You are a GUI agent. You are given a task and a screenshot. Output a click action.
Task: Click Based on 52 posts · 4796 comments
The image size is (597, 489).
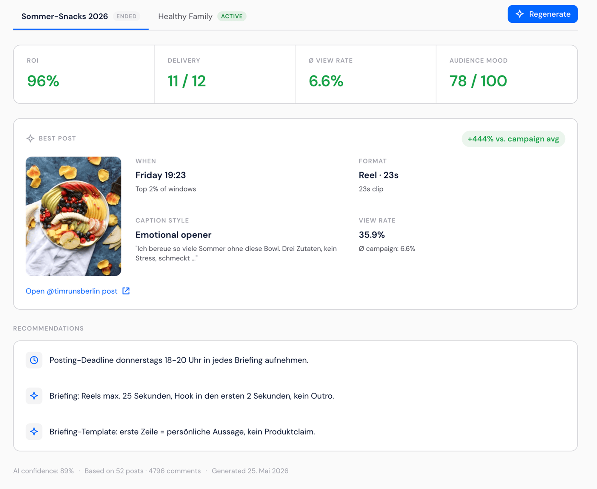click(143, 471)
